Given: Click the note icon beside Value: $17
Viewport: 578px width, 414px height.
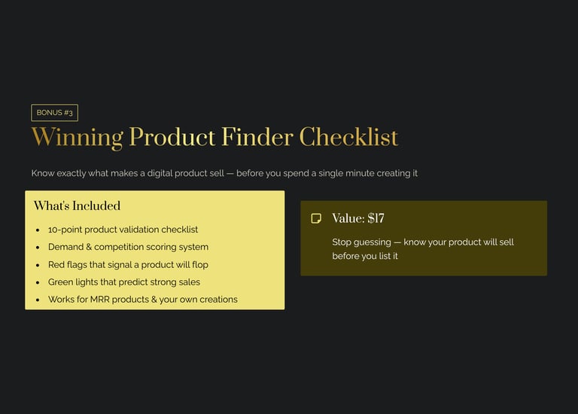Looking at the screenshot, I should pos(316,218).
